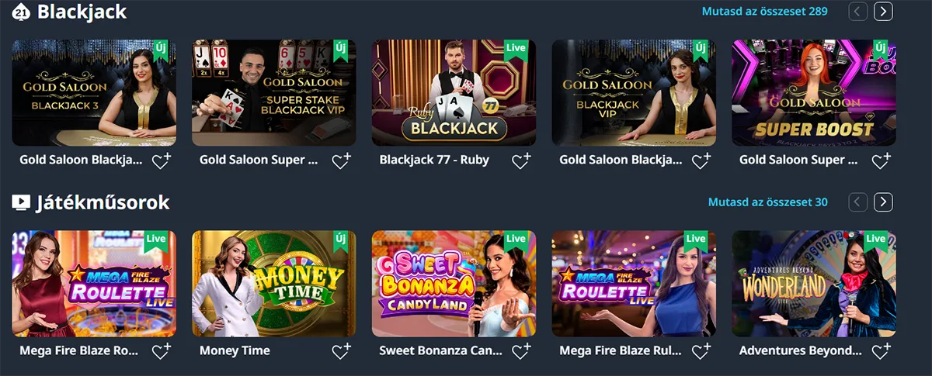Toggle favorite on blue-dress Mega Fire Blaze Roulette
This screenshot has height=376, width=932.
pos(701,351)
